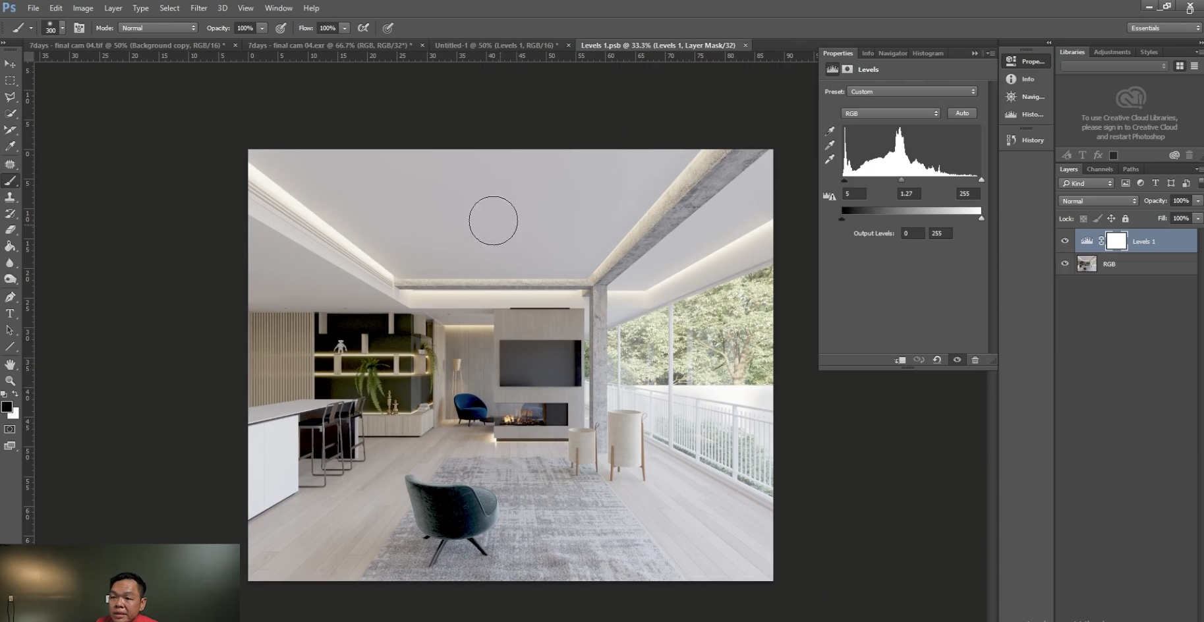Select the Clone Stamp tool
The width and height of the screenshot is (1204, 622).
click(10, 197)
